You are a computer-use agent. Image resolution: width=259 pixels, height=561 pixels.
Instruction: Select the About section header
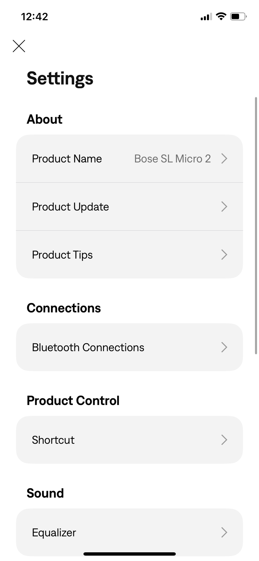pos(44,119)
